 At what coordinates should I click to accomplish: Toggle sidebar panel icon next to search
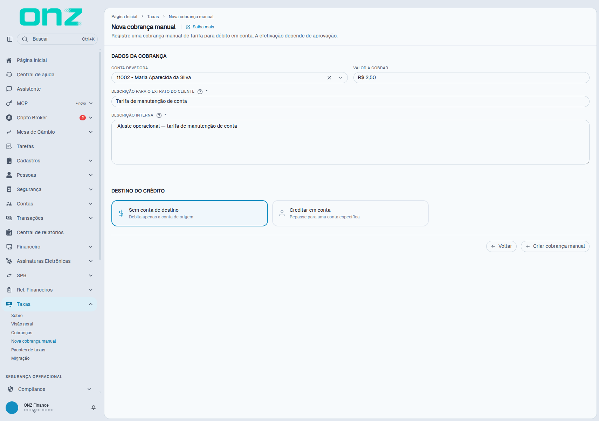(10, 39)
